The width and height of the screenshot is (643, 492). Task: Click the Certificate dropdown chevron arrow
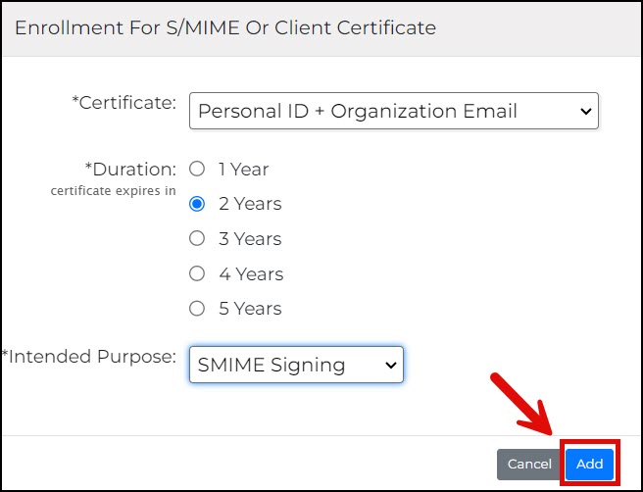tap(586, 111)
